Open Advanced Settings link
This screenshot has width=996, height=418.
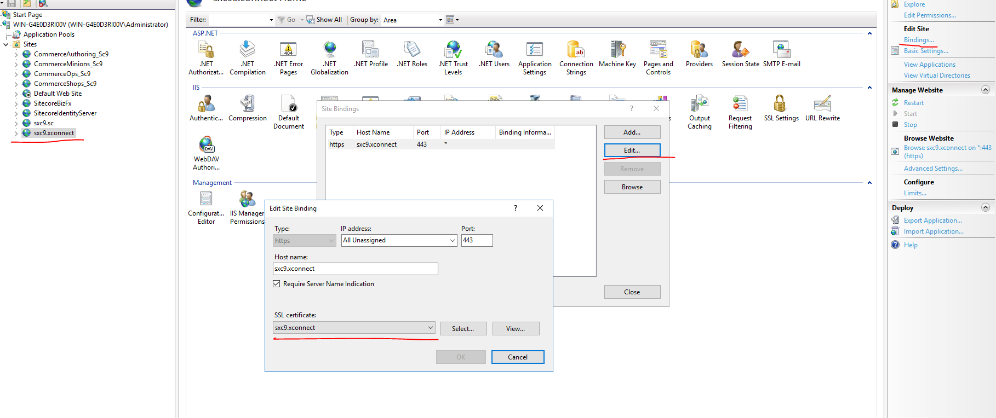(933, 169)
